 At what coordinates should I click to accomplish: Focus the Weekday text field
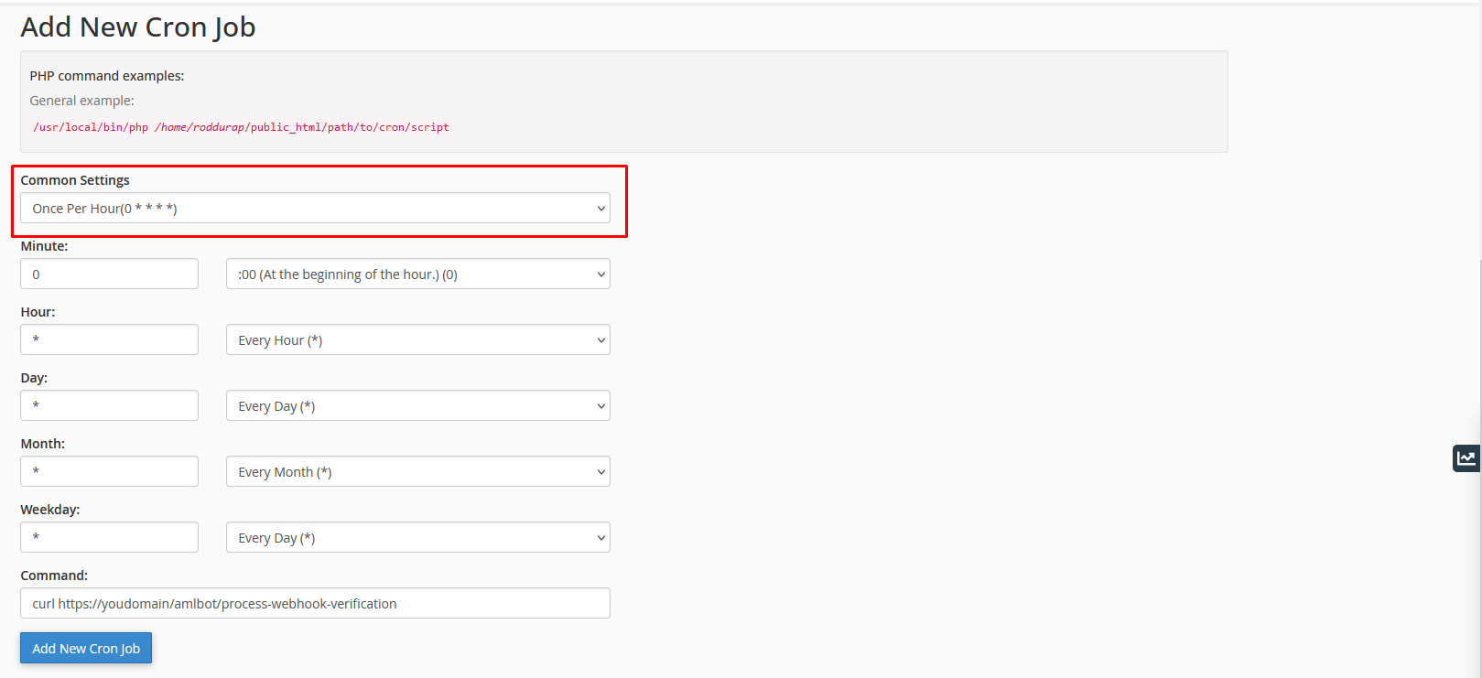click(109, 538)
